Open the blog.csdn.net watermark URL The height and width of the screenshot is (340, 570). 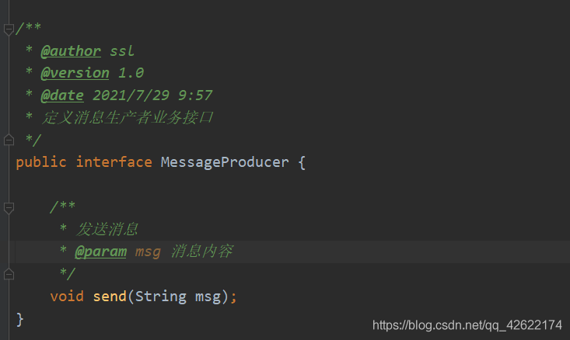pos(467,324)
